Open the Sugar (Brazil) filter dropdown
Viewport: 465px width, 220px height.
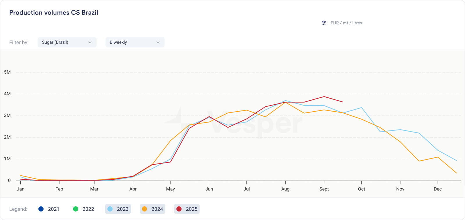click(x=67, y=42)
